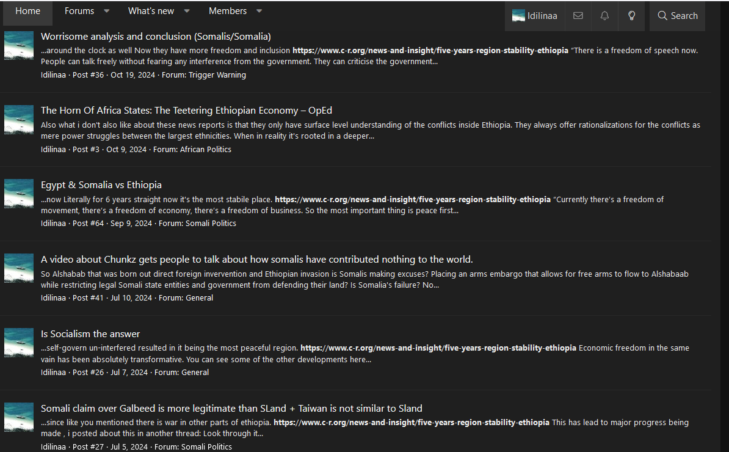The image size is (729, 452).
Task: Toggle the lightbulb style variation icon
Action: 631,16
